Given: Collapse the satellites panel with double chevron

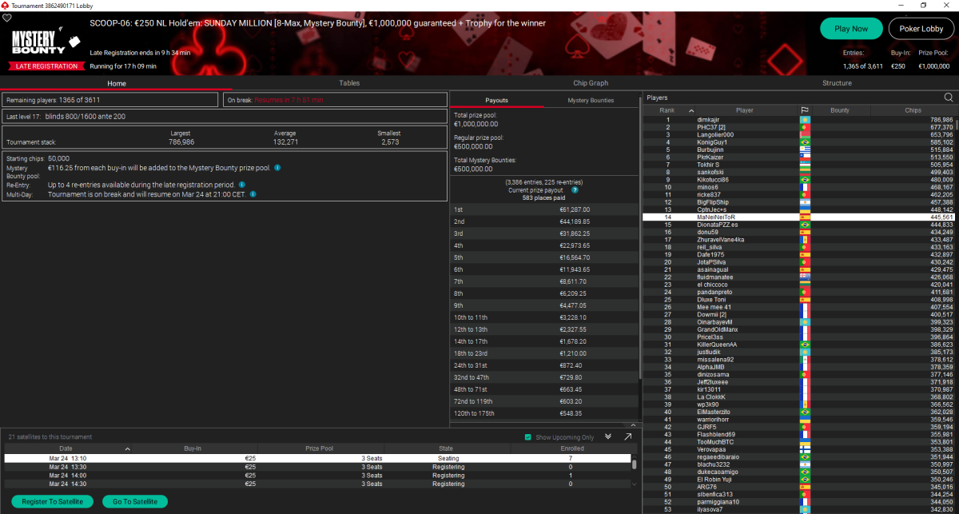Looking at the screenshot, I should point(608,436).
